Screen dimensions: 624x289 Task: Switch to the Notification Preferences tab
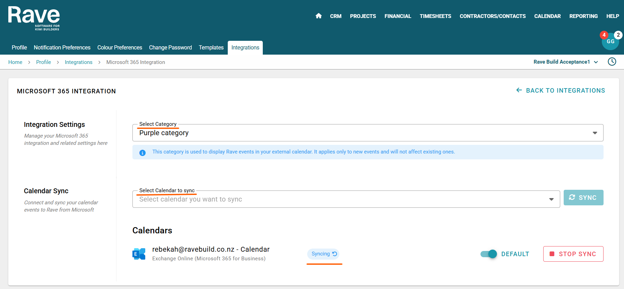click(x=62, y=47)
